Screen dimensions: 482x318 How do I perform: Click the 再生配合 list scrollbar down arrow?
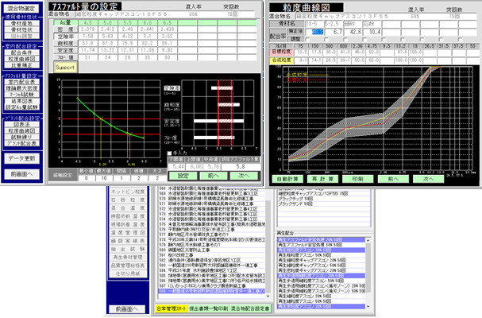(x=368, y=307)
